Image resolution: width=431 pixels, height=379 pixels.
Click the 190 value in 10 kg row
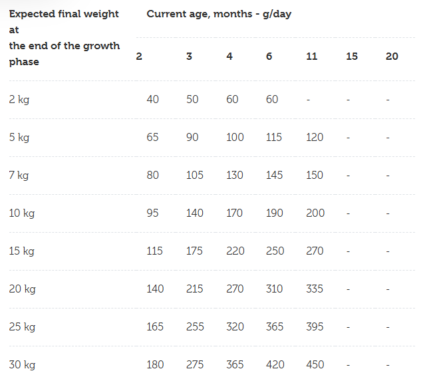[x=274, y=213]
